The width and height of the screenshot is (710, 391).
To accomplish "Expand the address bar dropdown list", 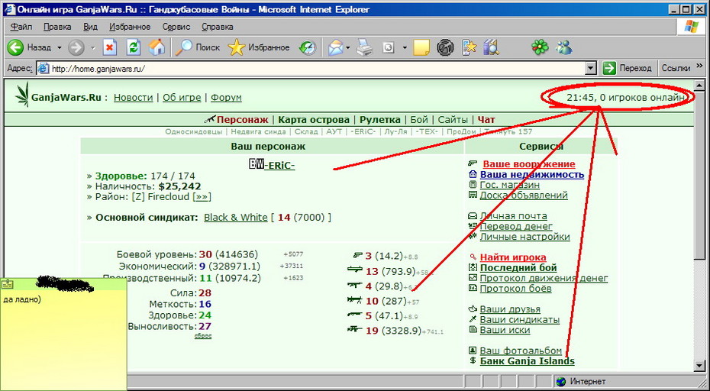I will pos(590,69).
